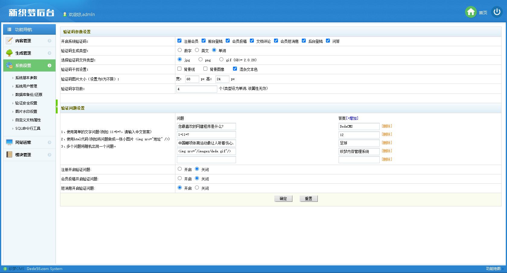
Task: Uncheck the 问答 system captcha checkbox
Action: click(328, 41)
